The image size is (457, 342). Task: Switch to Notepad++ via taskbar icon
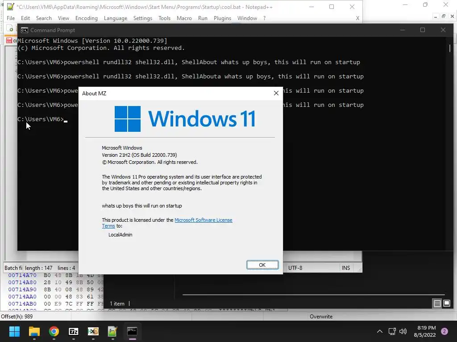(x=112, y=331)
